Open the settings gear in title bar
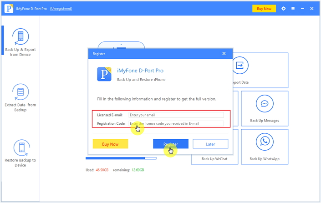Viewport: 321px width, 203px height. click(x=283, y=9)
